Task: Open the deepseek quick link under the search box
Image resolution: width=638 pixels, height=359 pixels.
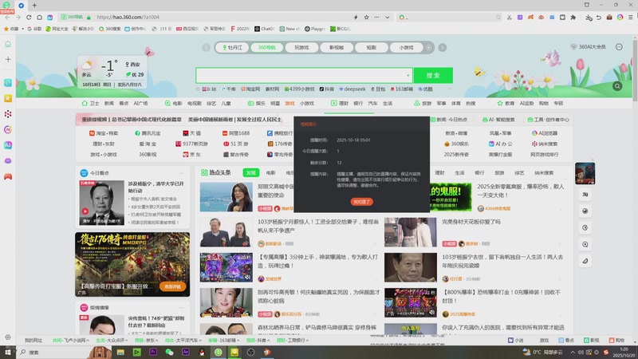Action: [x=352, y=89]
